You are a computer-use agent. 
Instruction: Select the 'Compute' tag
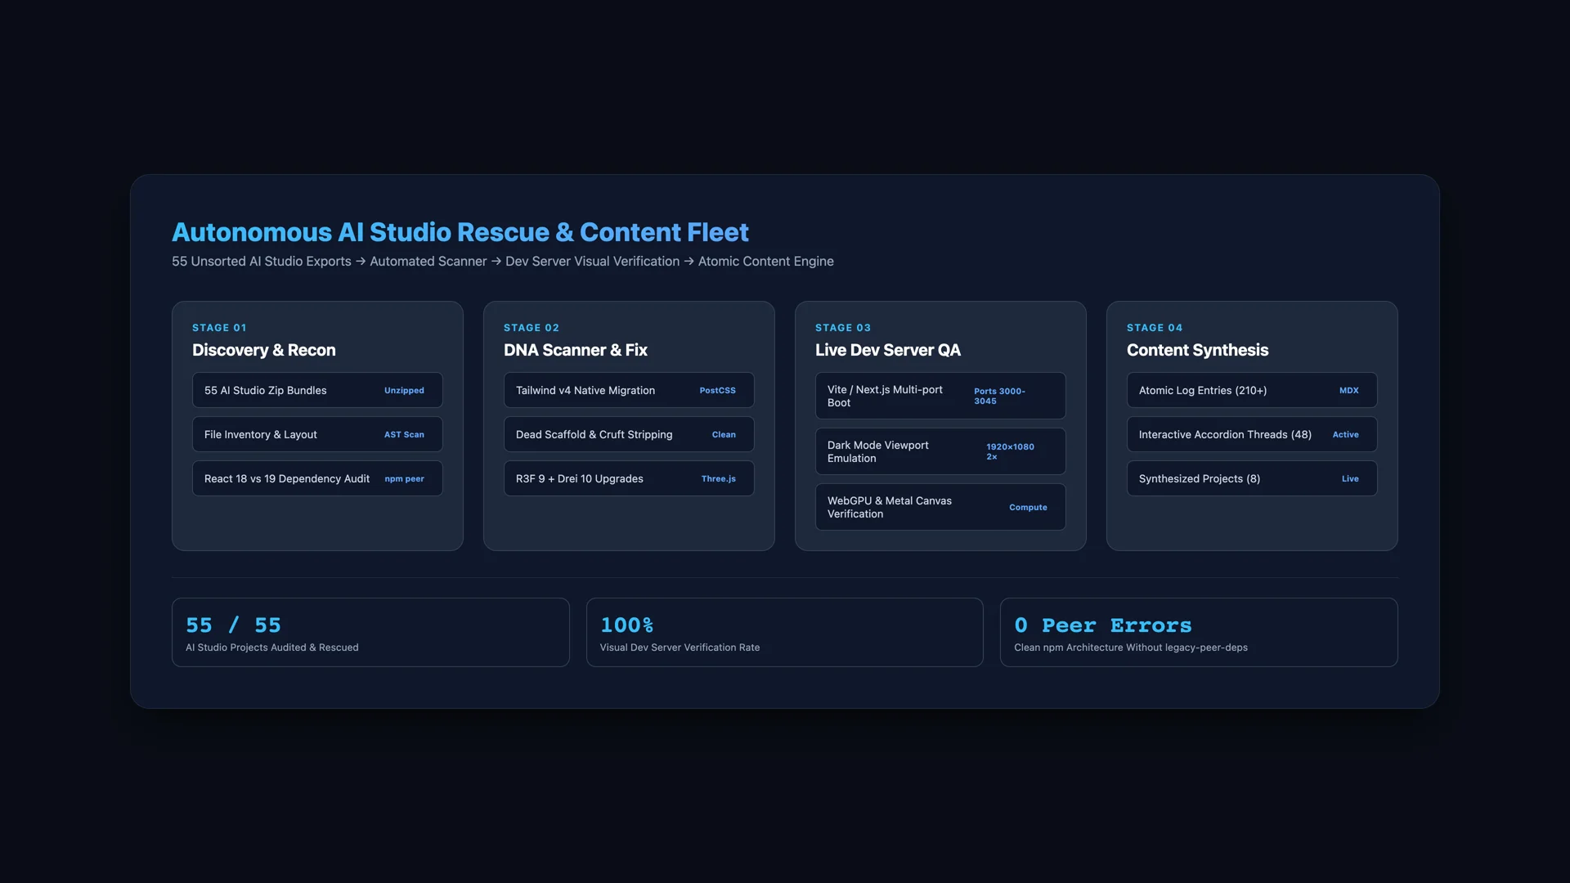coord(1028,508)
